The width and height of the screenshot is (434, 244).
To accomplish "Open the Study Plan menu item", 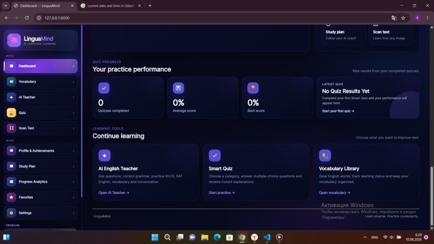I will (x=41, y=166).
